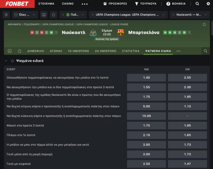Expand the Όλες time filter dropdown
Image resolution: width=213 pixels, height=169 pixels.
coord(25,15)
